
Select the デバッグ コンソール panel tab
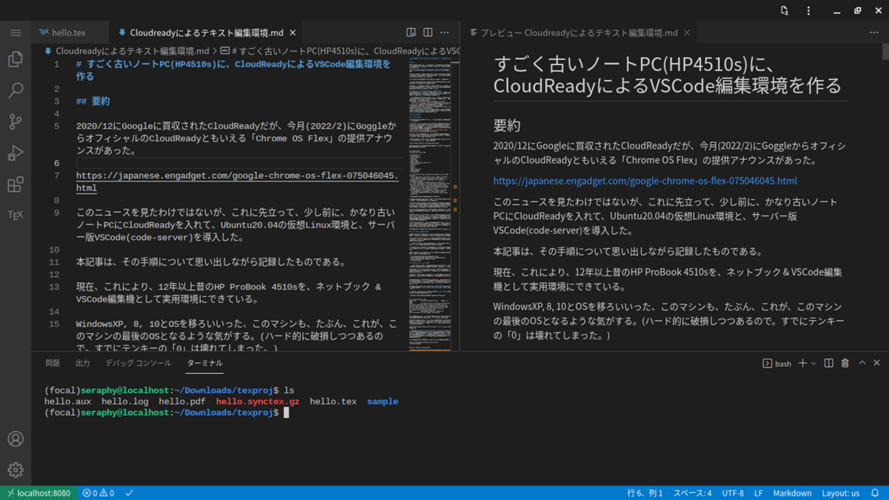(138, 363)
